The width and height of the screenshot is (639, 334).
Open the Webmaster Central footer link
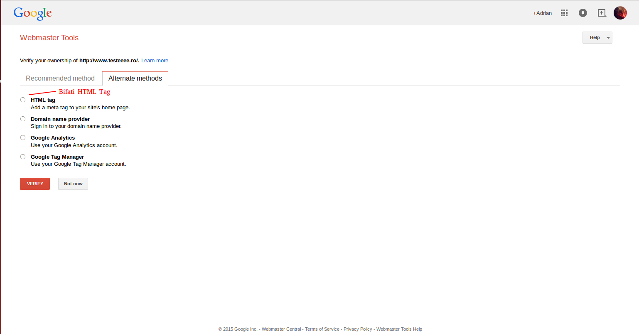pos(281,329)
